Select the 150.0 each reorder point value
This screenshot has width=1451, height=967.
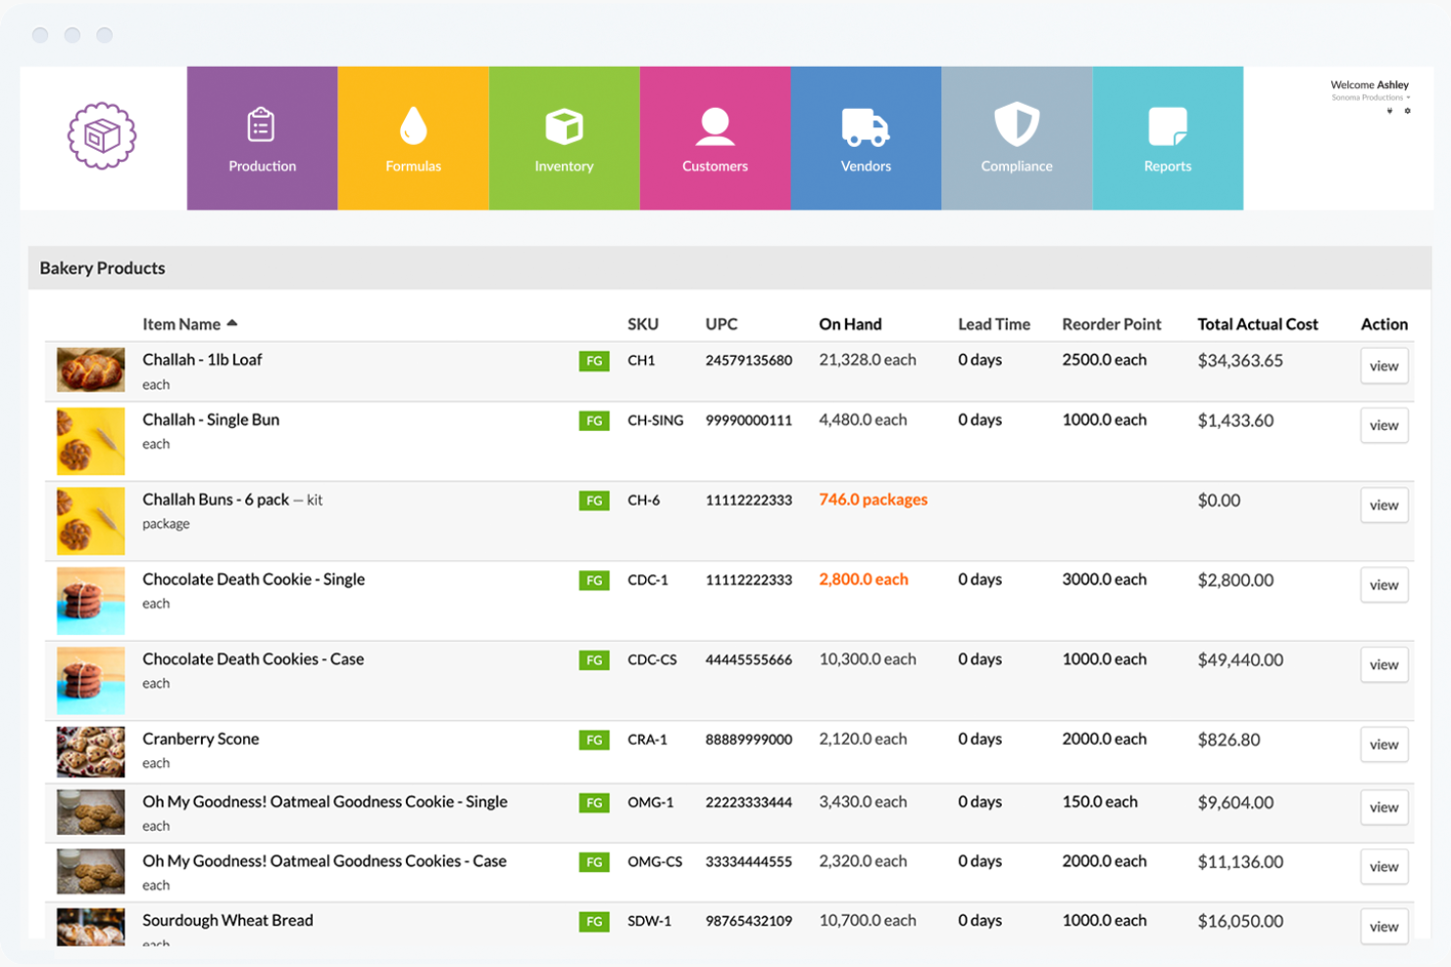1100,801
